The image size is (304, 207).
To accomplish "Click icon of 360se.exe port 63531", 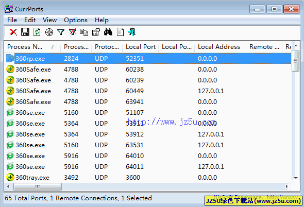I will coord(10,145).
